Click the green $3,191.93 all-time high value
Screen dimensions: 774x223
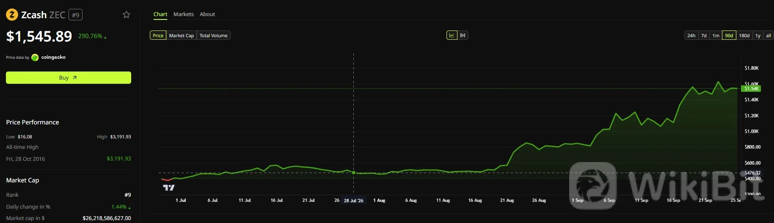pos(119,159)
